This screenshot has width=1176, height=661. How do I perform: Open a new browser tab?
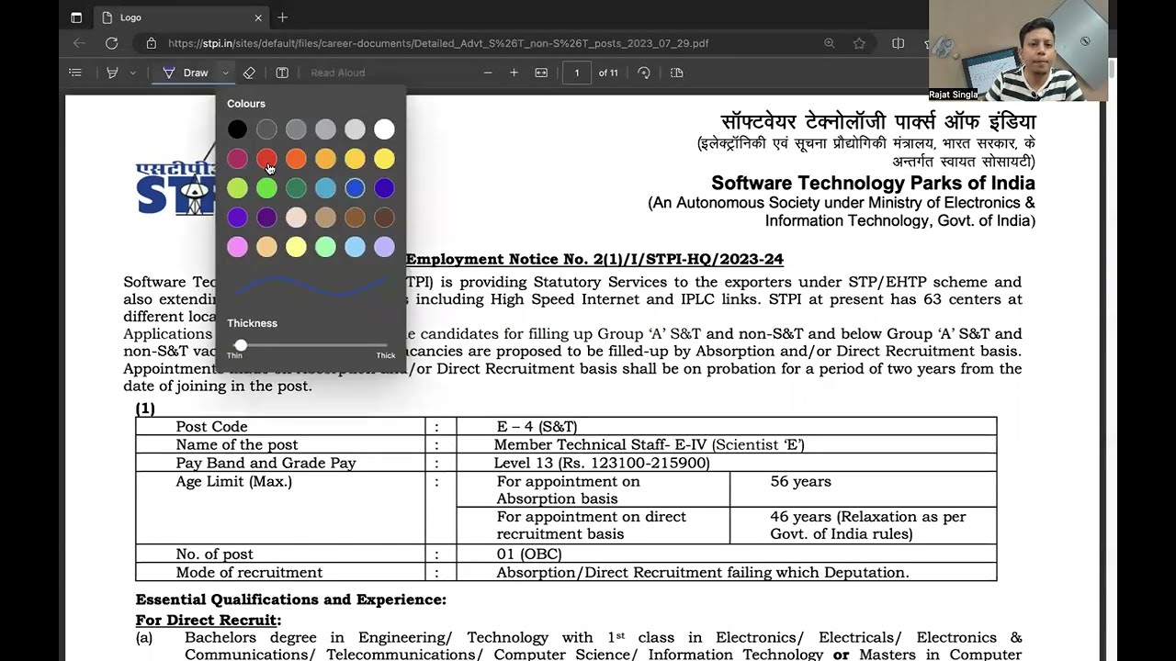(x=282, y=17)
